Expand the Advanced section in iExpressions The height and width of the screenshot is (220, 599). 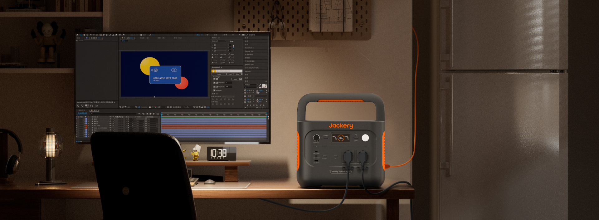tap(214, 90)
